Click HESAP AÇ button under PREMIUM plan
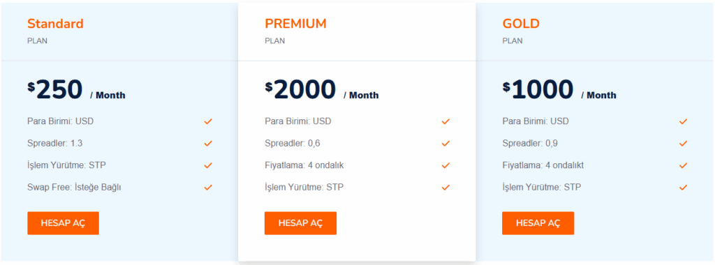The height and width of the screenshot is (265, 715). point(300,223)
